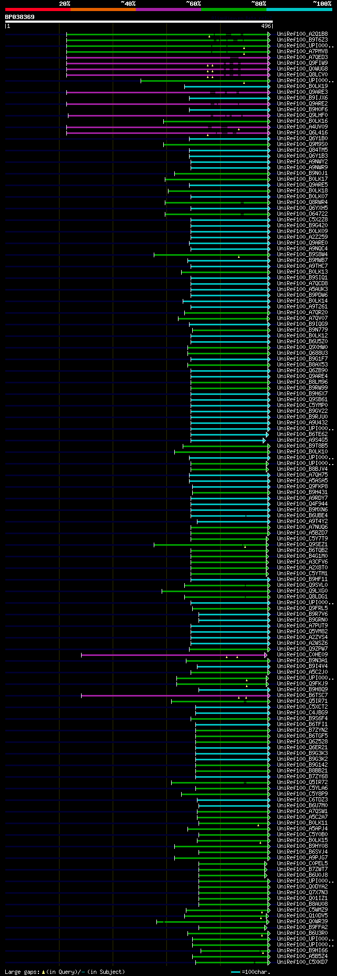This screenshot has height=976, width=337.
Task: Select label UniRef100_B6TE62
Action: click(302, 434)
